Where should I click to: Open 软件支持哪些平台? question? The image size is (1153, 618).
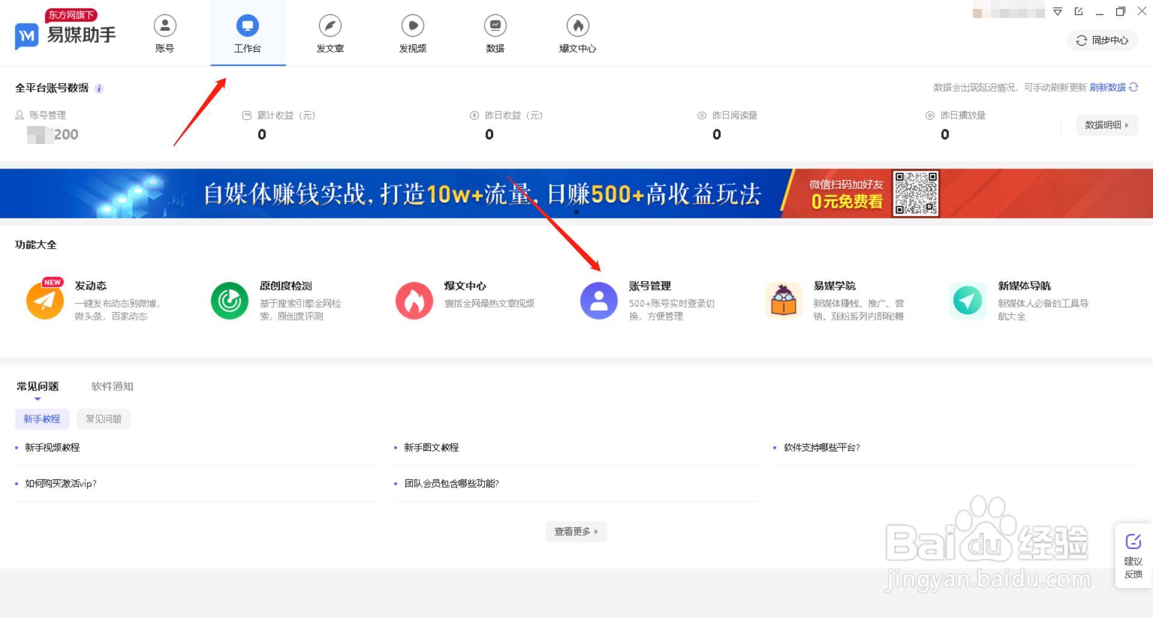tap(822, 448)
